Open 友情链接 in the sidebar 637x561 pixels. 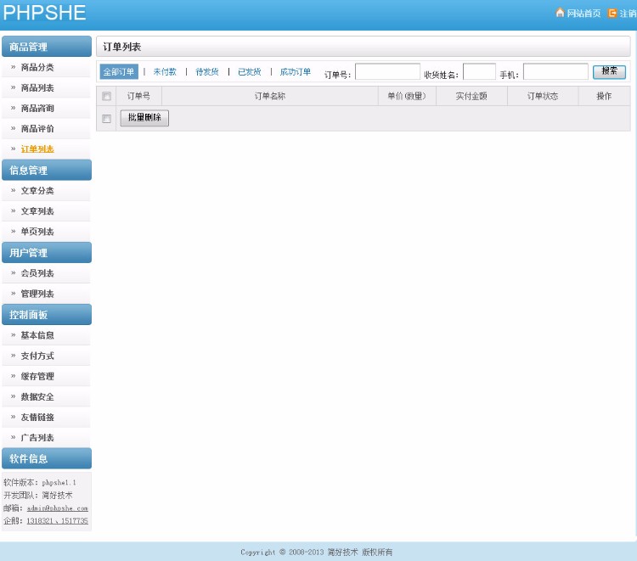point(37,418)
